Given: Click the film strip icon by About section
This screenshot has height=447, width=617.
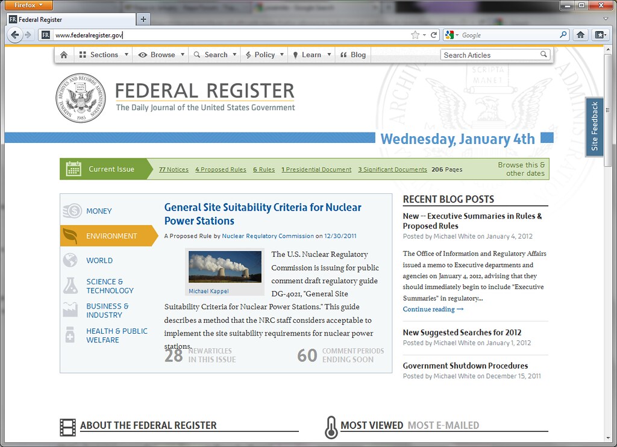Looking at the screenshot, I should pyautogui.click(x=67, y=427).
